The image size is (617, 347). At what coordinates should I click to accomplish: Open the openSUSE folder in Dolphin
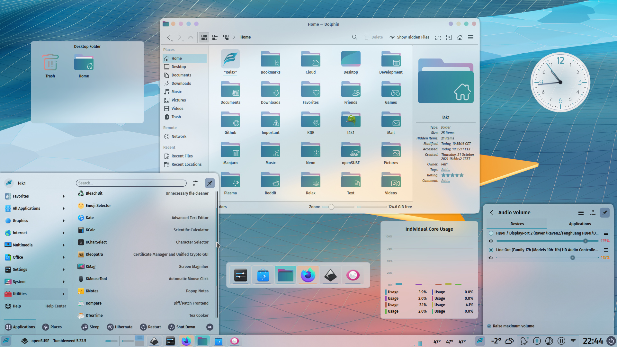pos(351,153)
